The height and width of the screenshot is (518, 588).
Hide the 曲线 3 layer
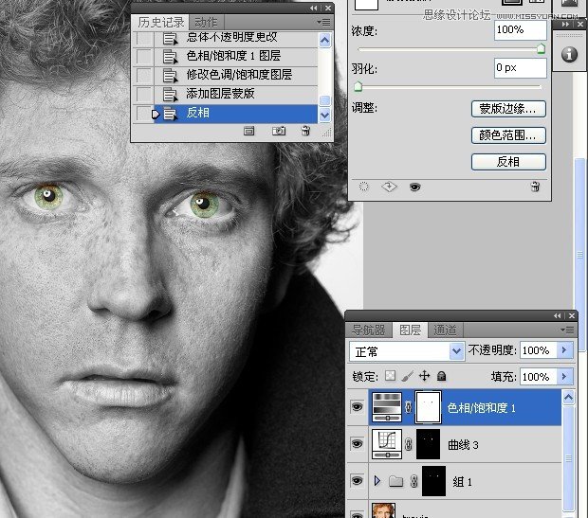point(357,444)
